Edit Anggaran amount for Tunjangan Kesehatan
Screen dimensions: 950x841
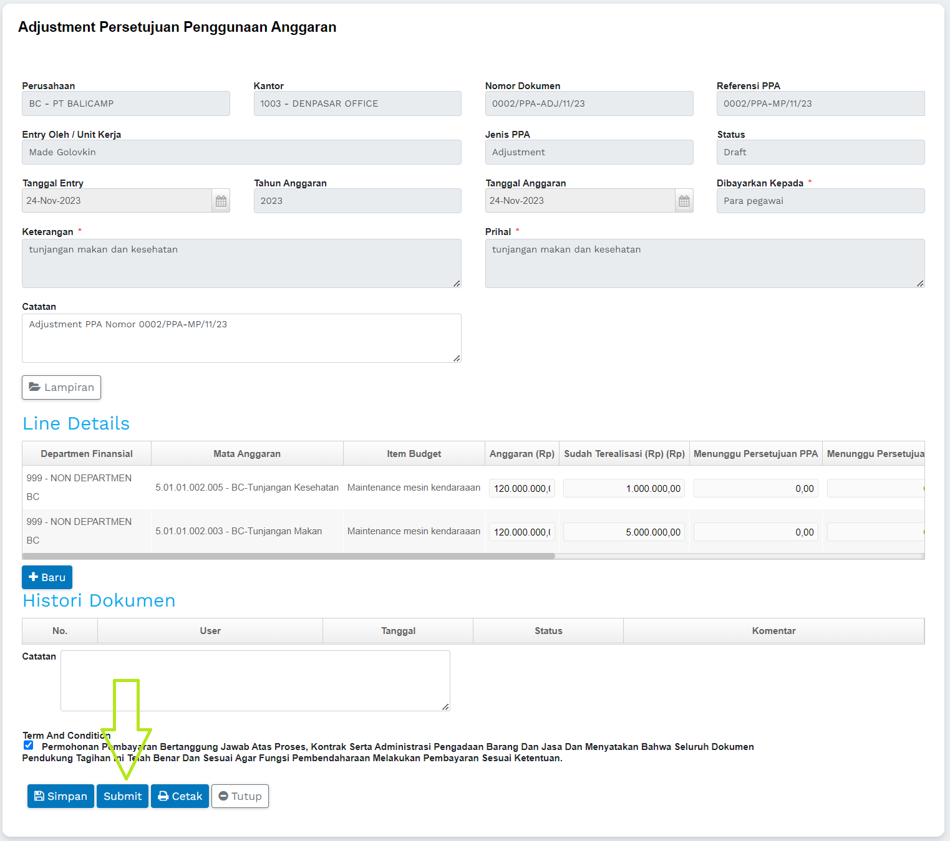point(521,488)
